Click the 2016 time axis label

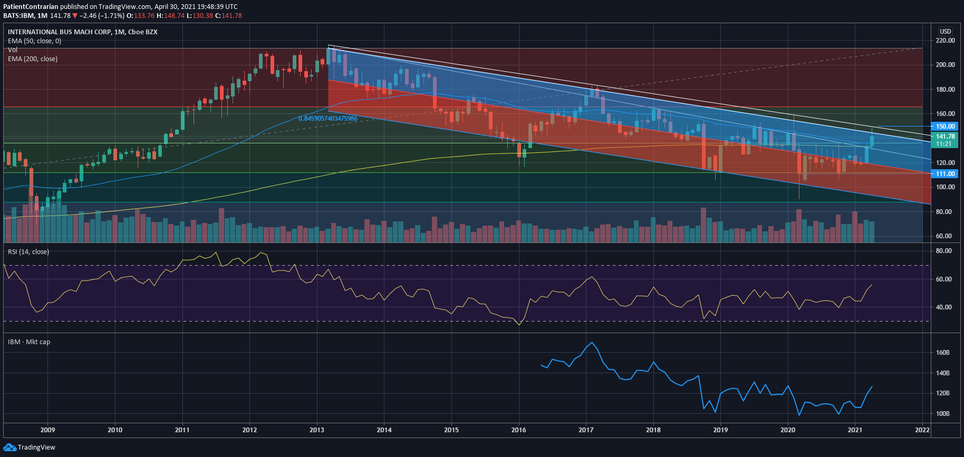(519, 430)
